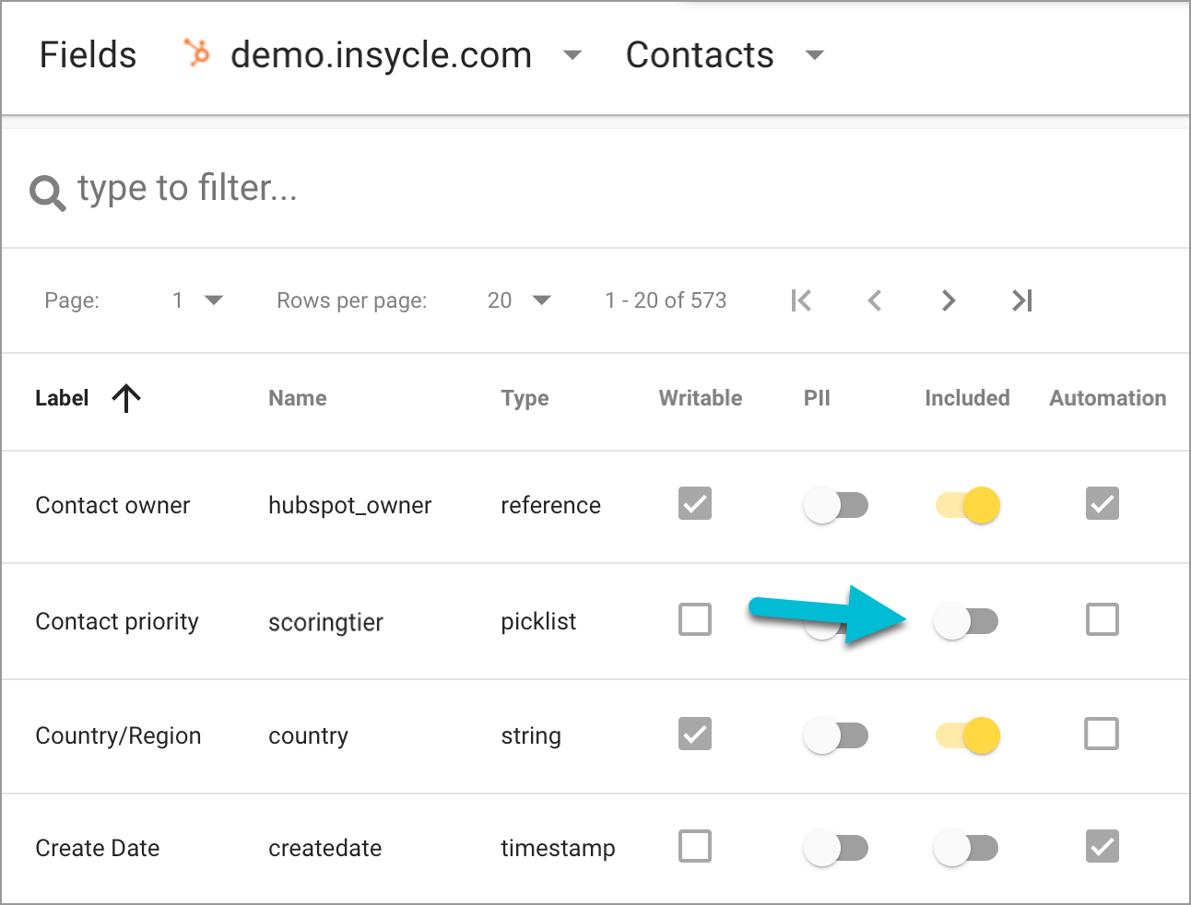Open the Contacts object dropdown
The height and width of the screenshot is (905, 1191).
pyautogui.click(x=814, y=55)
